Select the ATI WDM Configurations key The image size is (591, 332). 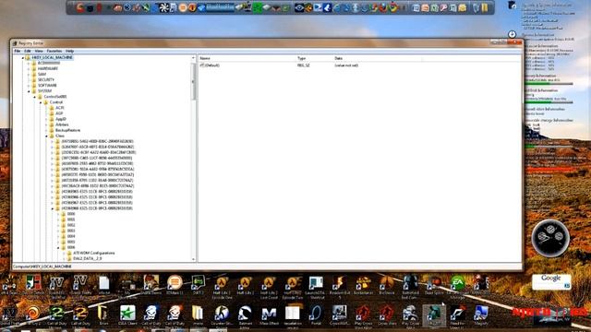pyautogui.click(x=94, y=253)
